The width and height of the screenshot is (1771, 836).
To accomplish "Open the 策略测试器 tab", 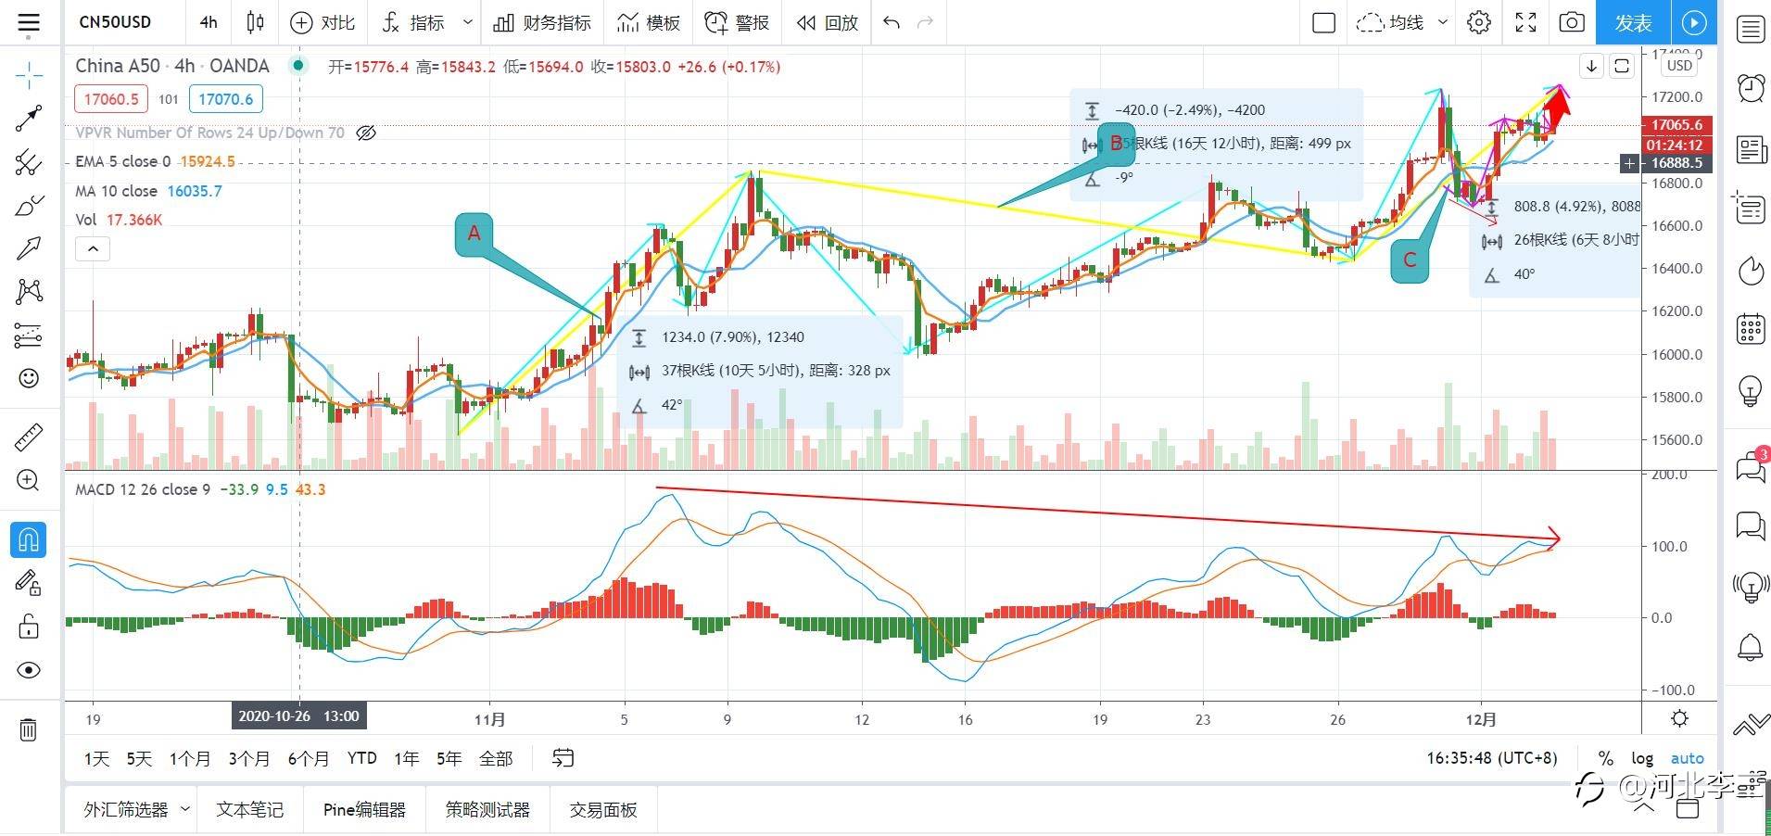I will coord(487,810).
